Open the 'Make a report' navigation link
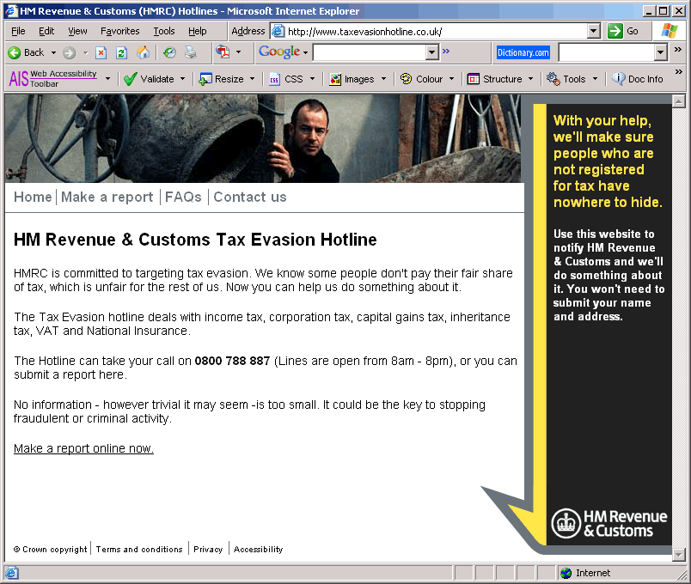Viewport: 691px width, 584px height. [x=107, y=197]
